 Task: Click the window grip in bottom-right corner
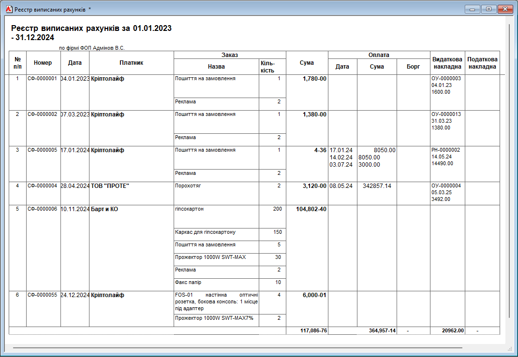coord(509,349)
